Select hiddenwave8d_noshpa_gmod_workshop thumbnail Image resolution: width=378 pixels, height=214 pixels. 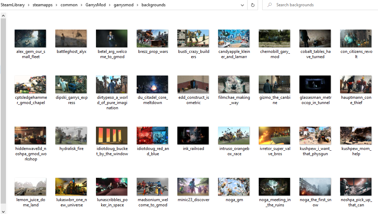30,136
